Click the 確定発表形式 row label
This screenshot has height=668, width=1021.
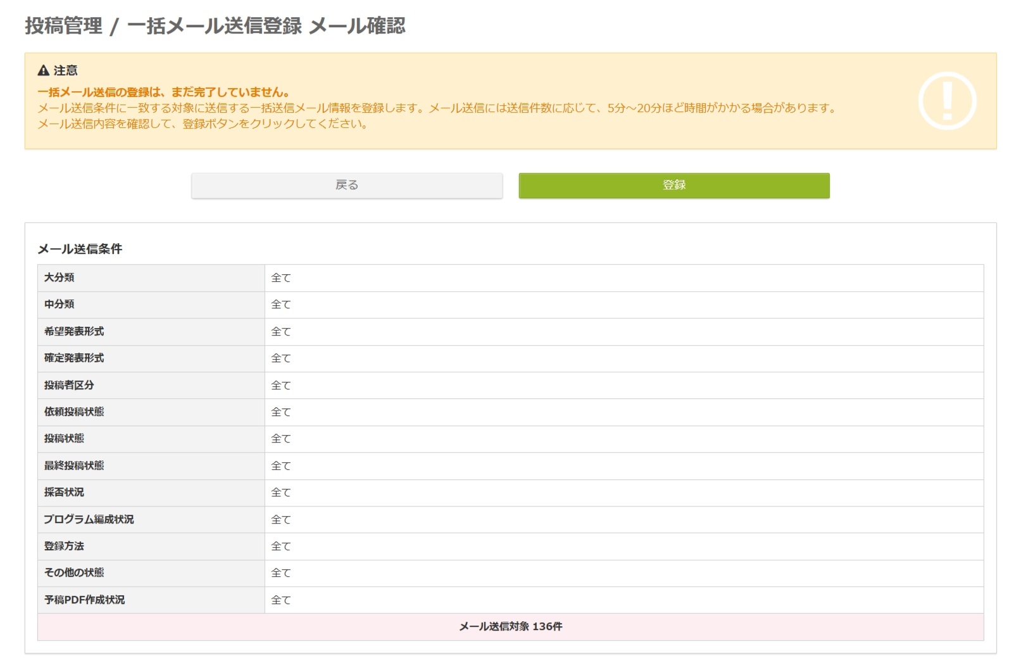click(x=74, y=358)
